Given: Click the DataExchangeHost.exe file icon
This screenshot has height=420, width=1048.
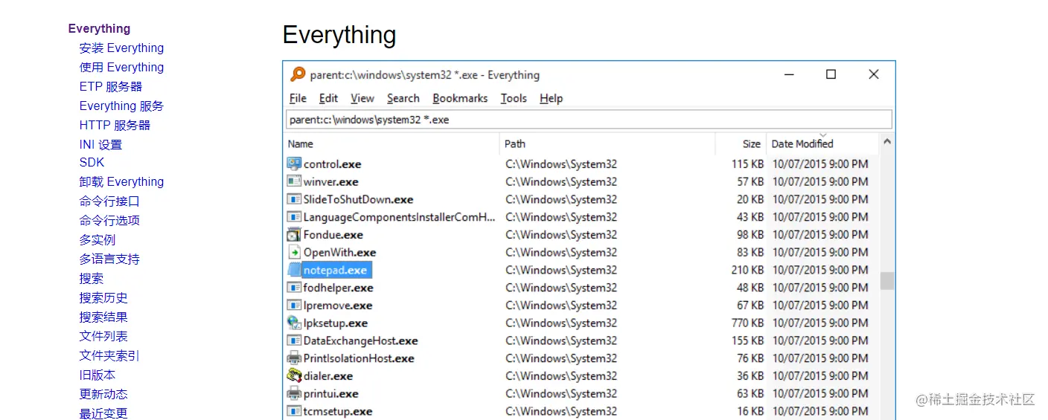Looking at the screenshot, I should (x=294, y=340).
